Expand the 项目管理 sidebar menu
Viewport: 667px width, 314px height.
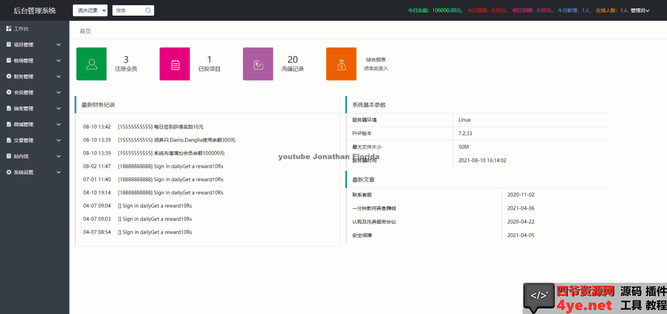(x=34, y=45)
